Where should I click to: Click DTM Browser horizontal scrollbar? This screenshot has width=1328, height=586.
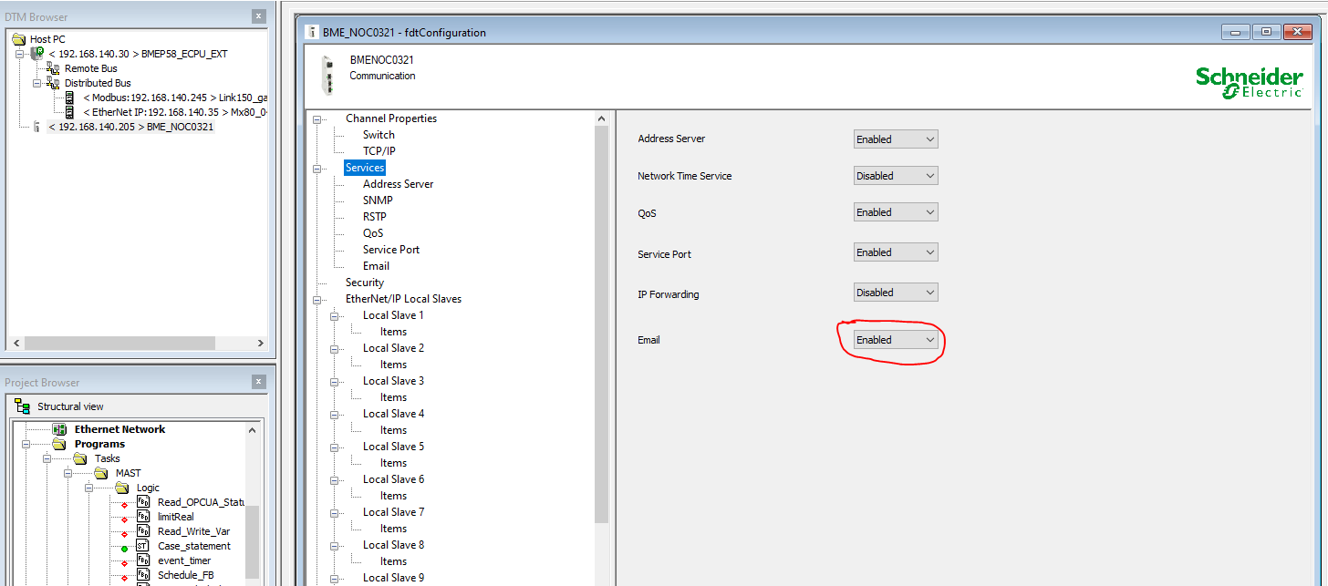[119, 344]
